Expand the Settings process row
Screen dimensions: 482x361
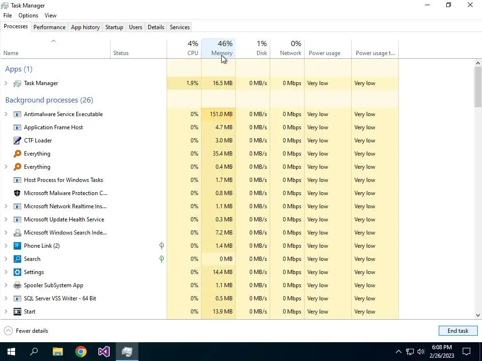click(6, 272)
